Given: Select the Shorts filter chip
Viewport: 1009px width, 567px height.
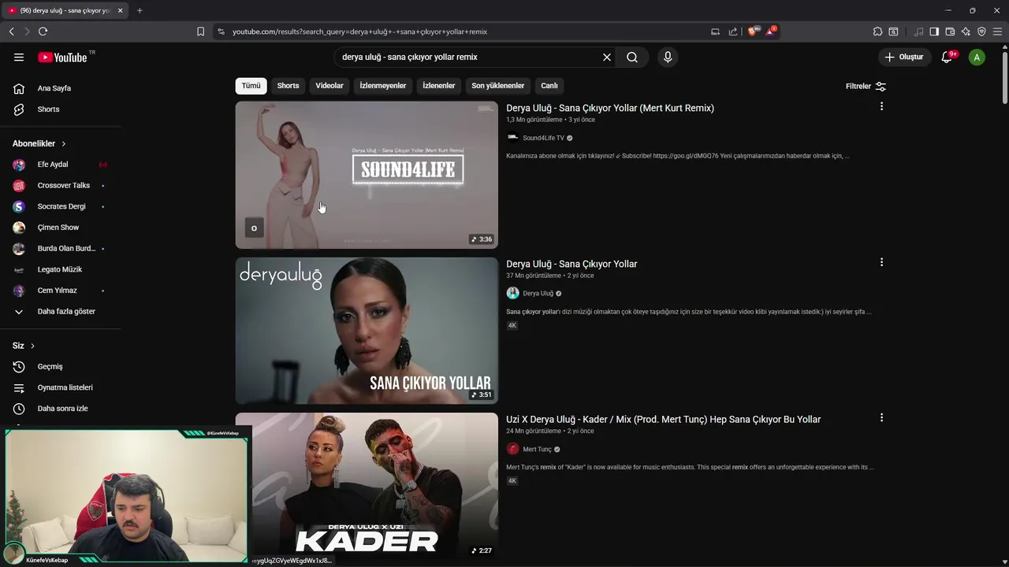Looking at the screenshot, I should 288,86.
